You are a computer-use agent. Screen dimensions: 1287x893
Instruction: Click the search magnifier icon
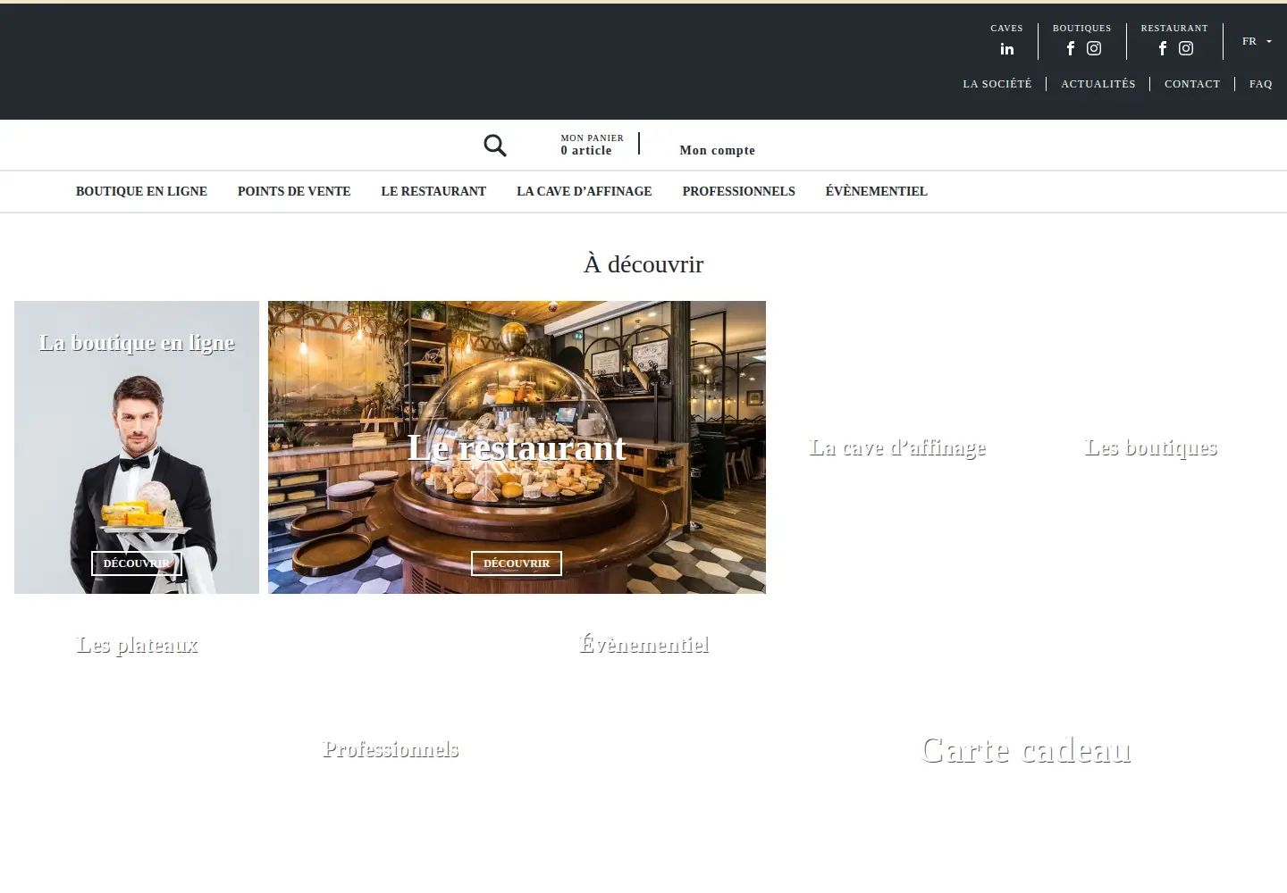coord(495,146)
